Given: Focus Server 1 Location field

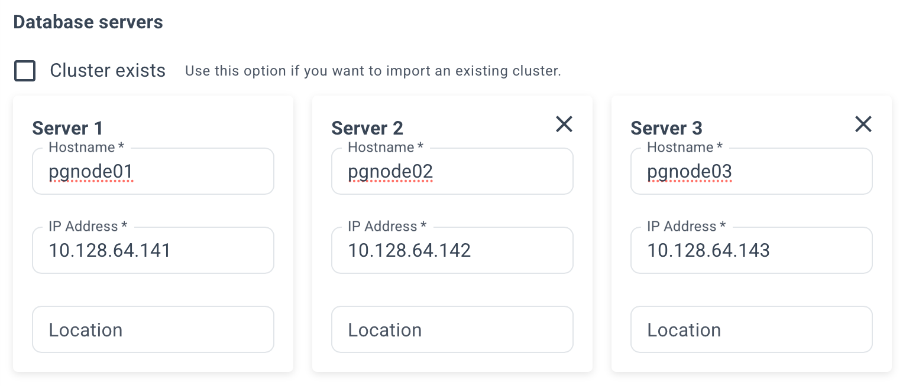Looking at the screenshot, I should (153, 329).
